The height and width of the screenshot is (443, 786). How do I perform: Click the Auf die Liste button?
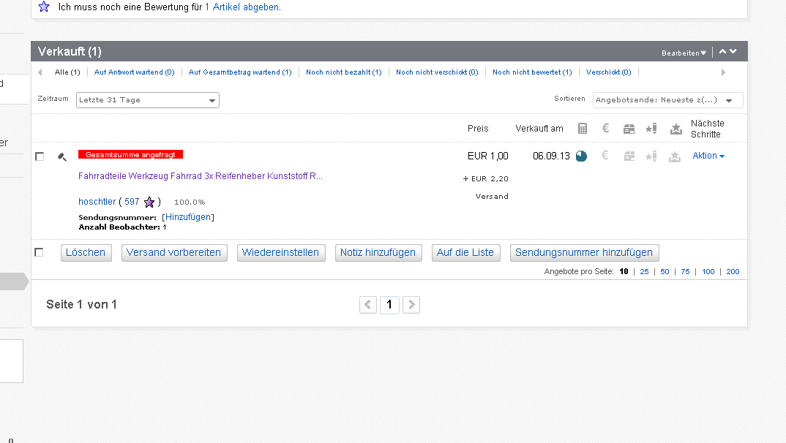[x=465, y=253]
